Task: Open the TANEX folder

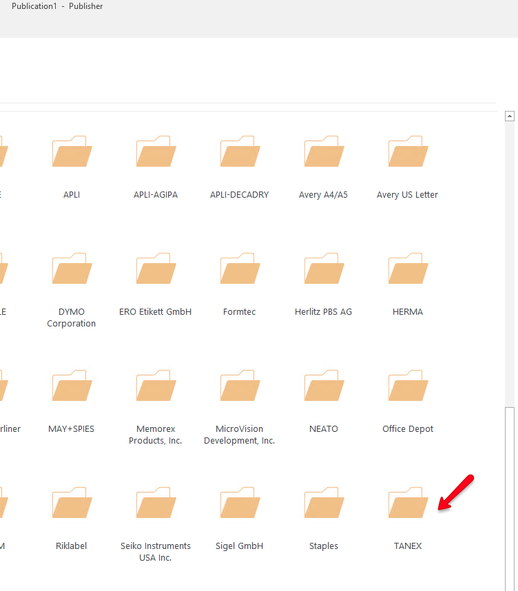Action: (x=408, y=504)
